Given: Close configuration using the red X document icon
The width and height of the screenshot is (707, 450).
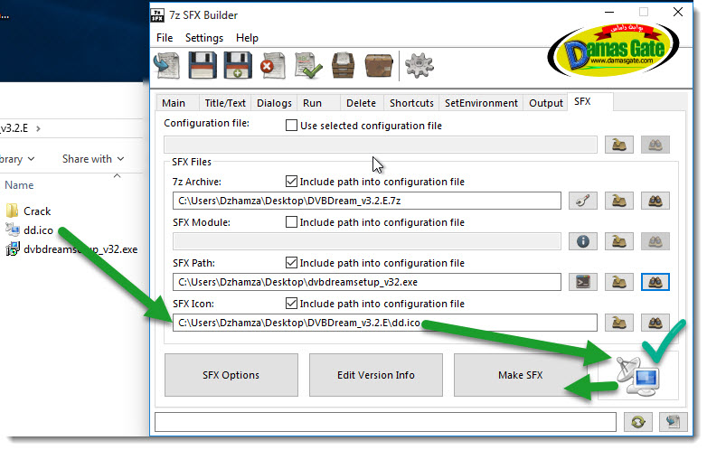Looking at the screenshot, I should click(x=273, y=66).
